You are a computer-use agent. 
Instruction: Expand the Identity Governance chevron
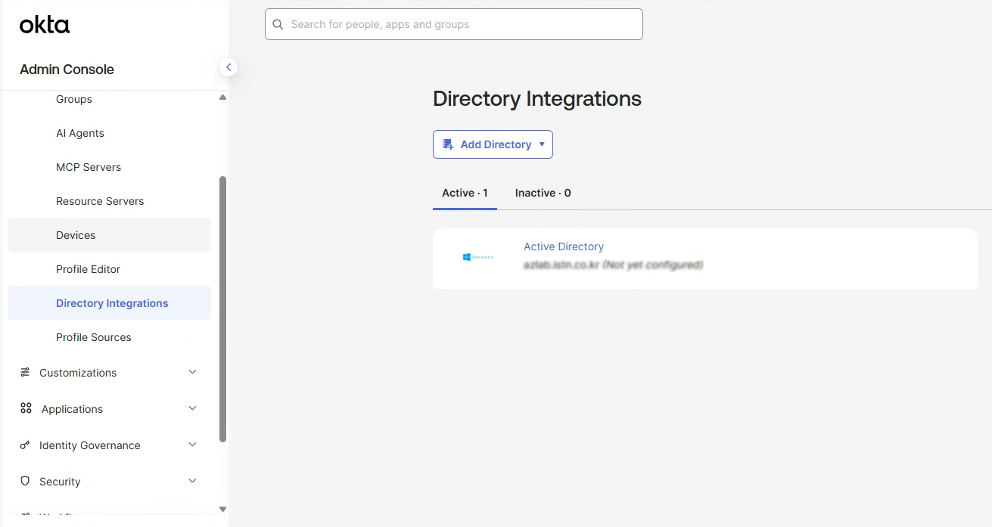pyautogui.click(x=192, y=445)
